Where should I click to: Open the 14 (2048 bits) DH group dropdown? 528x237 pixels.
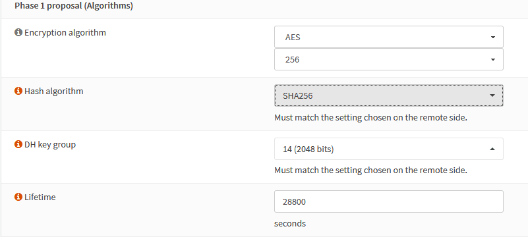[x=389, y=149]
